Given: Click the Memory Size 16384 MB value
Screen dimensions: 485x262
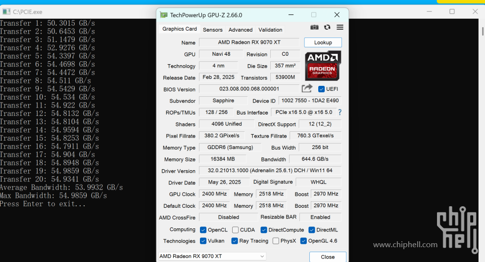Looking at the screenshot, I should pos(223,159).
